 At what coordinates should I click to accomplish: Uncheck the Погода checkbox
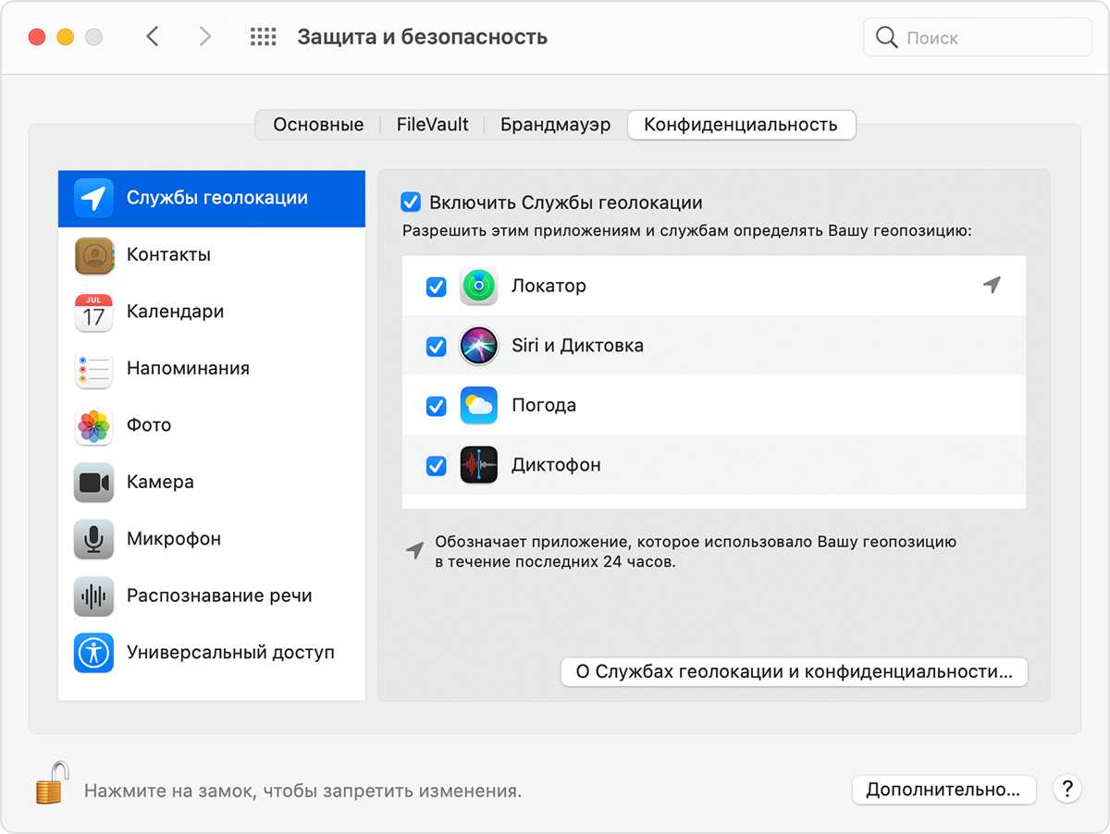pos(436,406)
